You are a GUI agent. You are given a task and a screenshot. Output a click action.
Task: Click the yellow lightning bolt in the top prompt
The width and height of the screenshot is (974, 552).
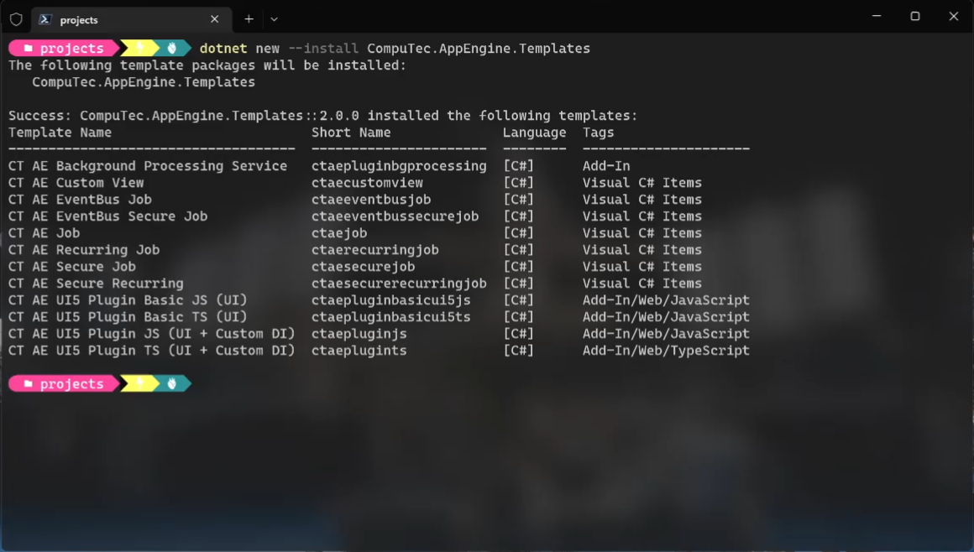141,49
